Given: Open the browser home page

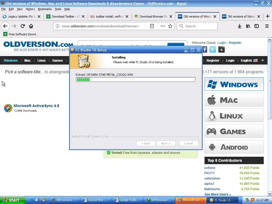Looking at the screenshot, I should click(31, 26).
